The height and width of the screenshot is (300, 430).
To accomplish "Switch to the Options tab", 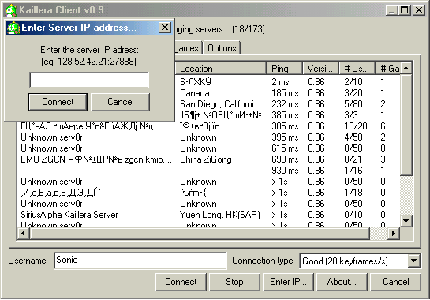I will click(222, 48).
